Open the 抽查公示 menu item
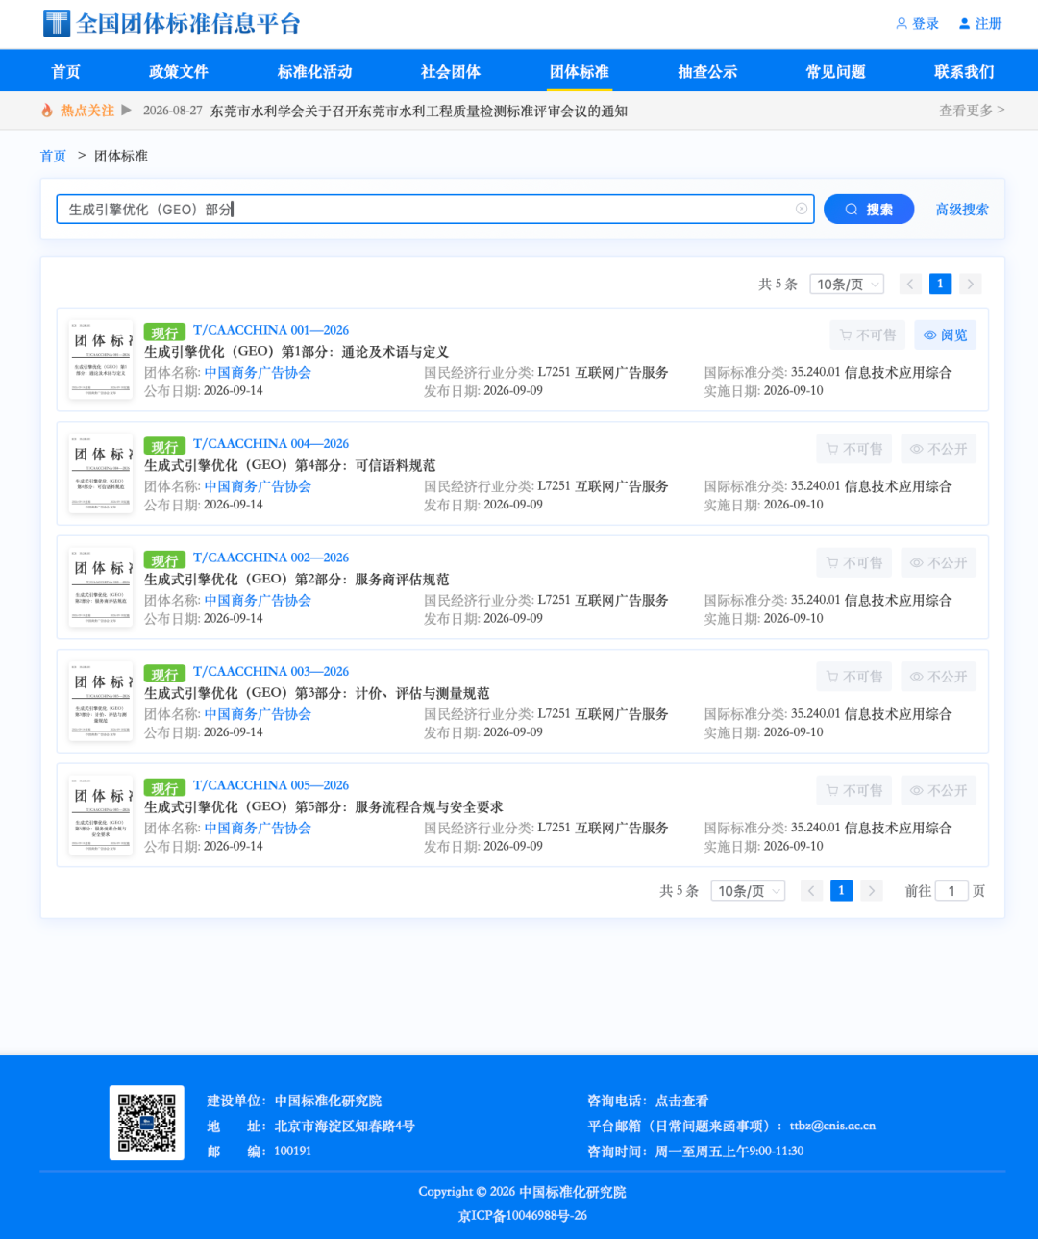 (707, 72)
